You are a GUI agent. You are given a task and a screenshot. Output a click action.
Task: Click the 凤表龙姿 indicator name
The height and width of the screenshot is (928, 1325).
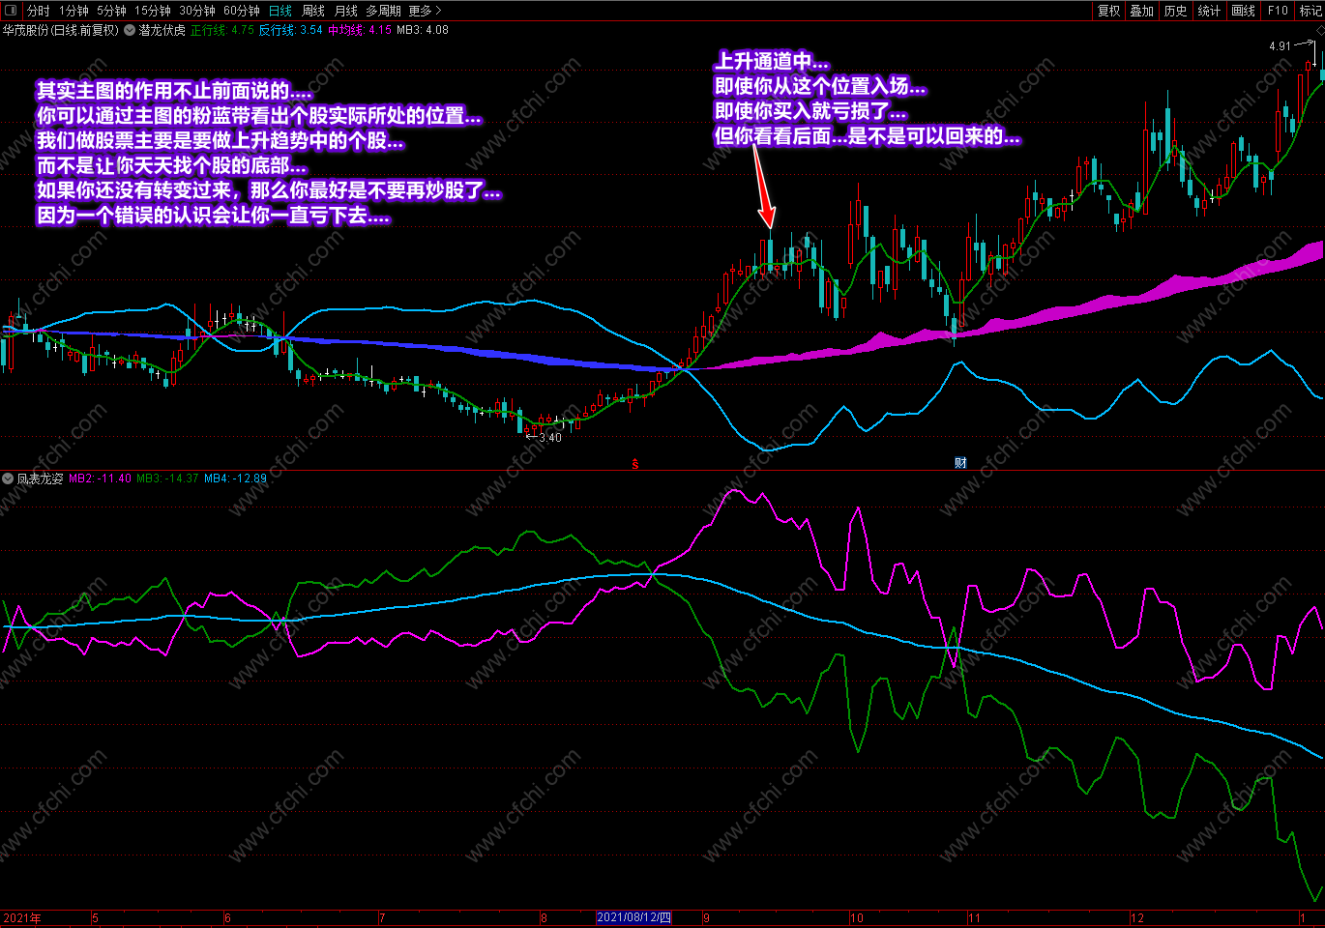[x=41, y=478]
